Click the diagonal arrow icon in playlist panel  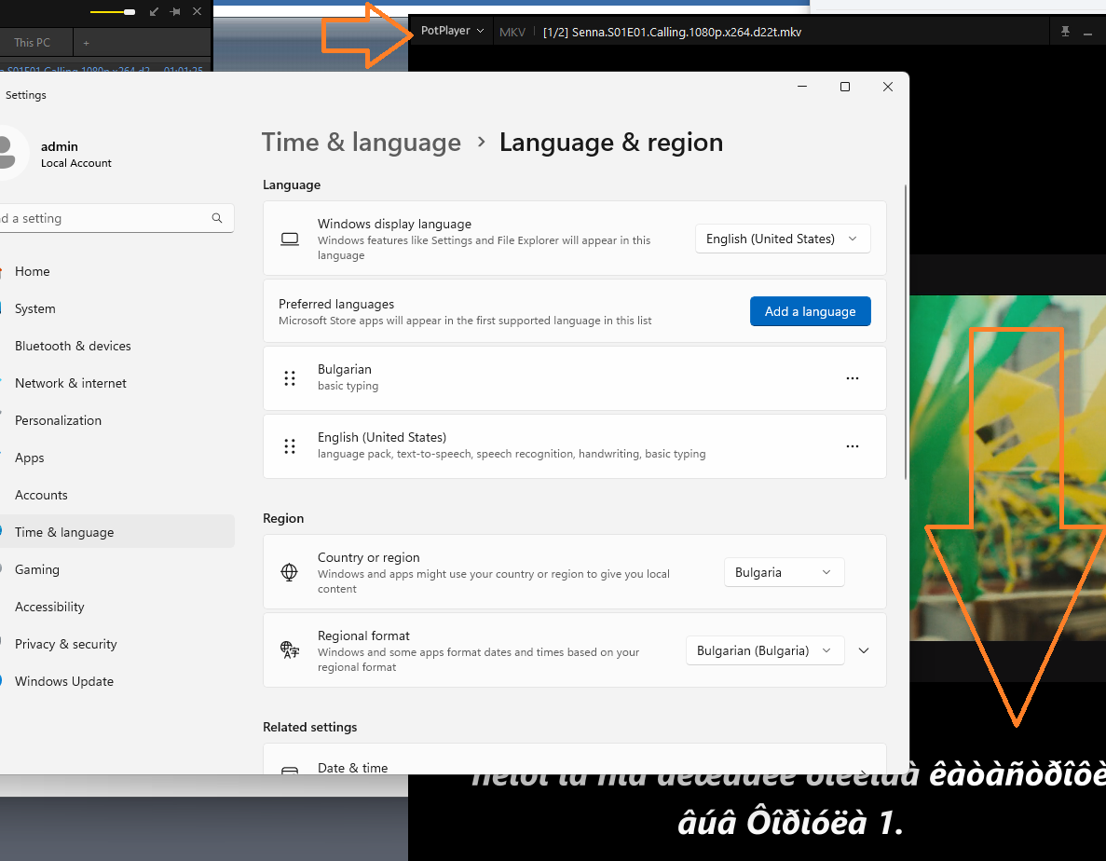(154, 12)
